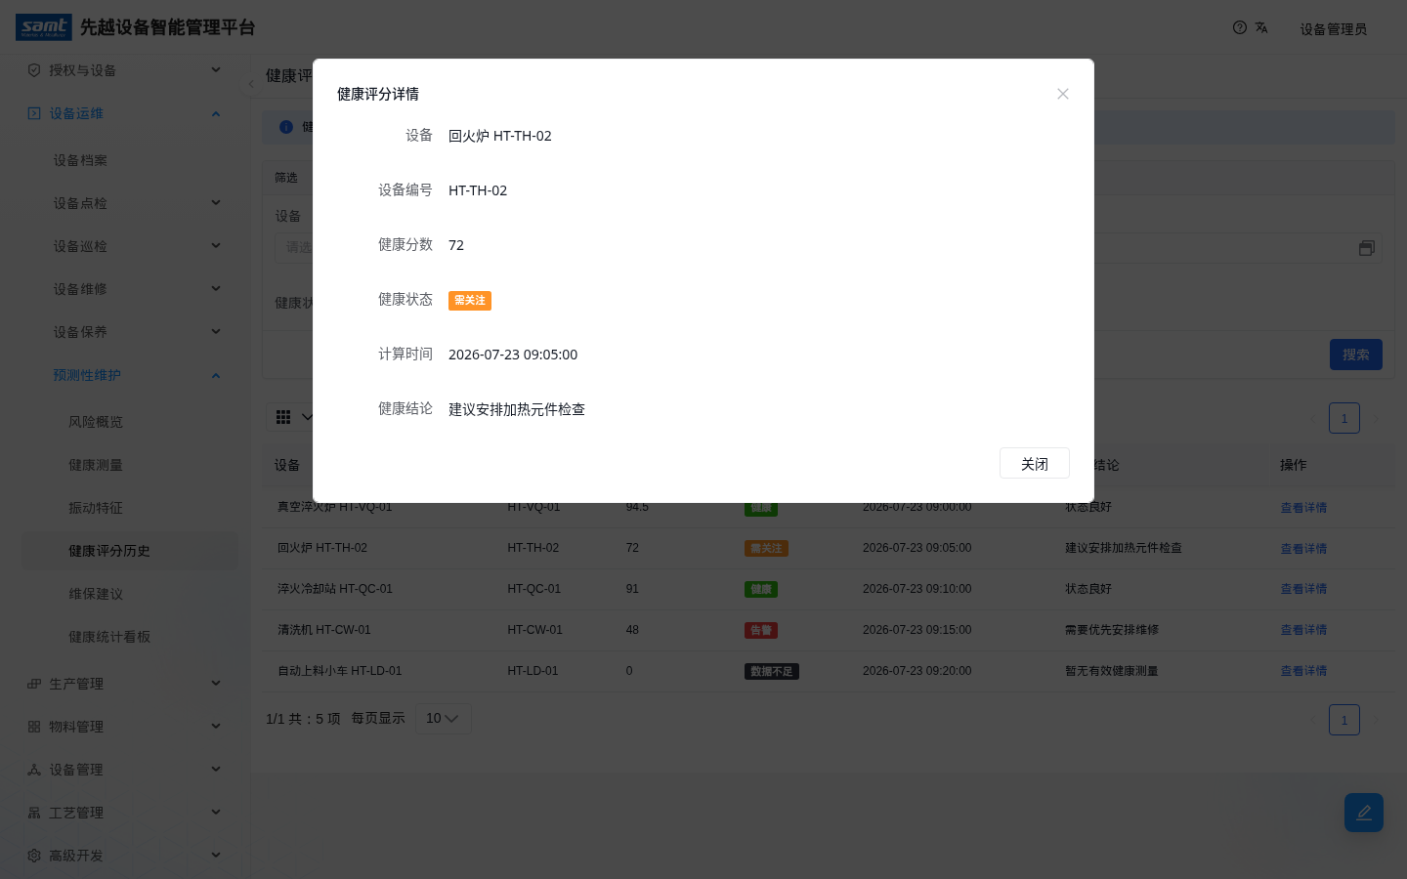Open the 设备管理员 user menu

(x=1333, y=29)
